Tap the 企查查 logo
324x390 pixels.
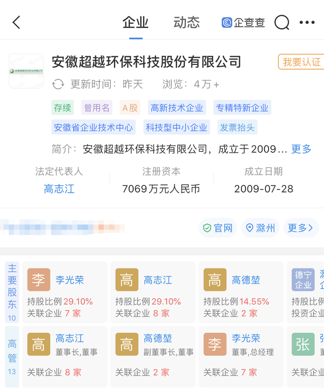coord(243,22)
